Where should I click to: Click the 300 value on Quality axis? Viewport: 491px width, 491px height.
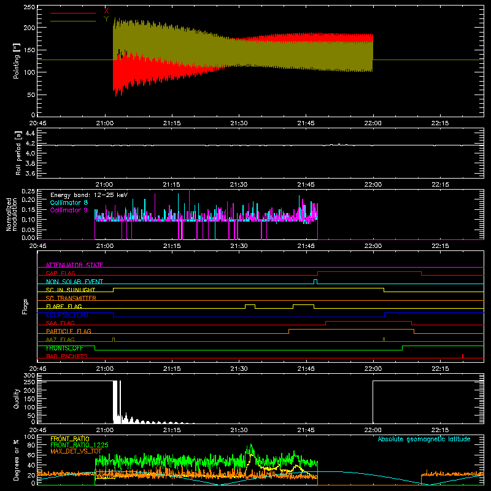click(x=29, y=376)
